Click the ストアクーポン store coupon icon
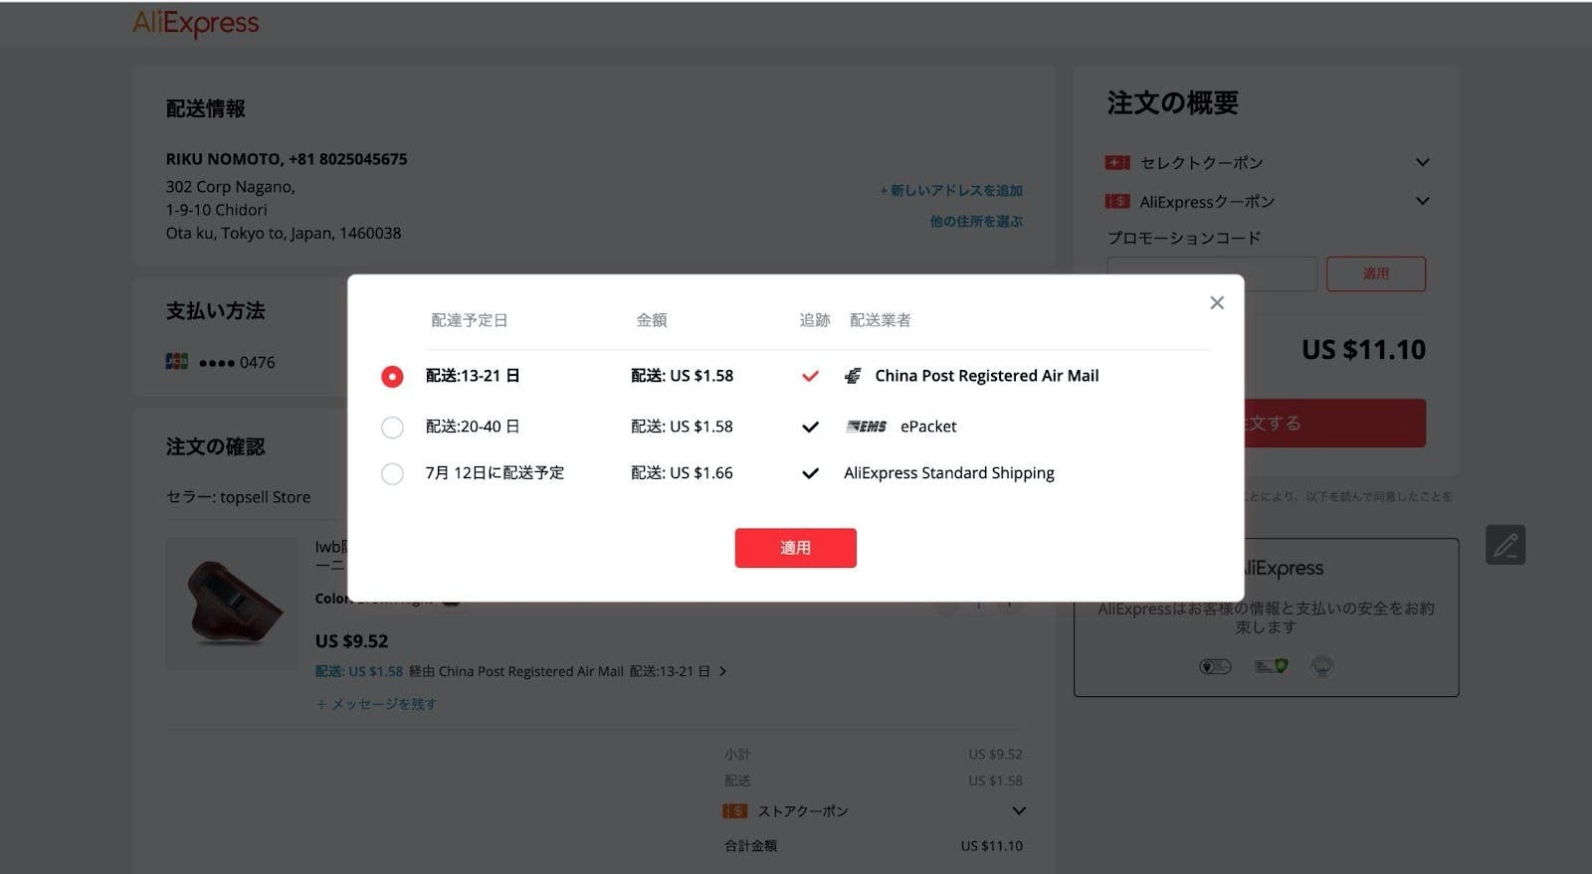 pyautogui.click(x=734, y=811)
